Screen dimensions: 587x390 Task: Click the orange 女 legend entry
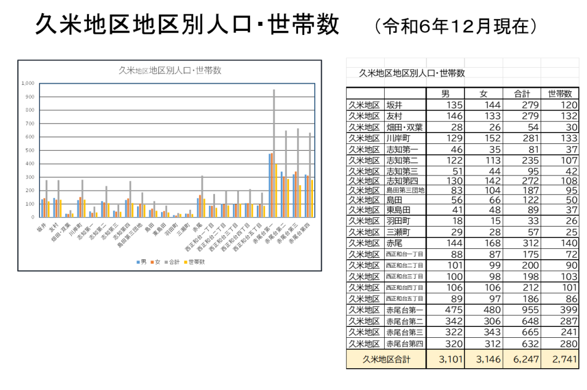click(x=154, y=262)
